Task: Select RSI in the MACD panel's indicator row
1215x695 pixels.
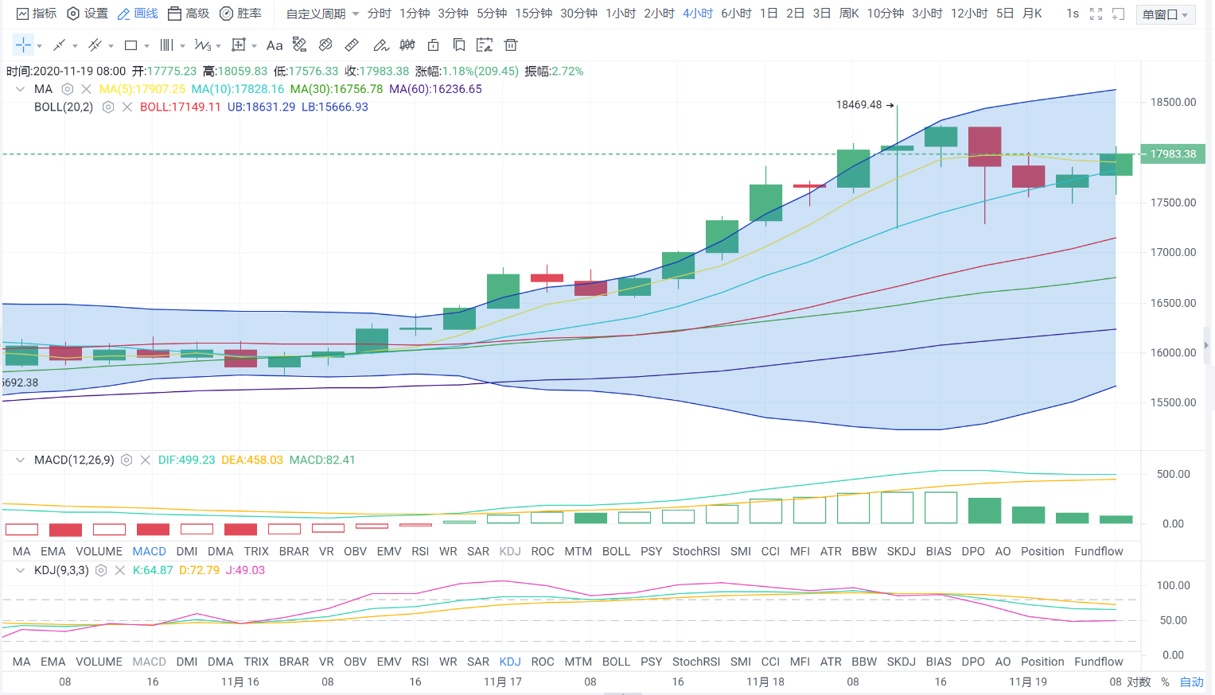Action: pyautogui.click(x=420, y=551)
